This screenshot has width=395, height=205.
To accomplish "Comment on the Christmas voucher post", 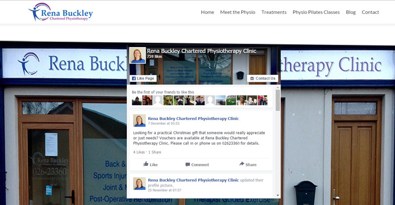I will coord(197,165).
